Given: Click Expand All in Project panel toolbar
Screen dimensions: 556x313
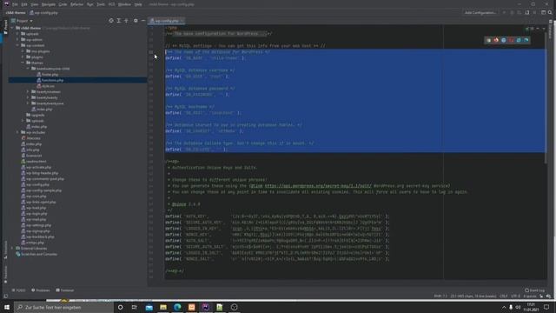Looking at the screenshot, I should click(118, 21).
